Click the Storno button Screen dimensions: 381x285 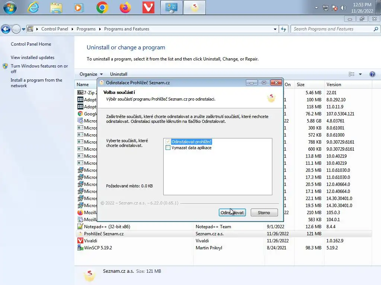pyautogui.click(x=264, y=213)
